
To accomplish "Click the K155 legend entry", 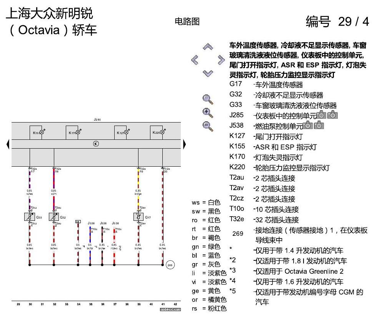I will pyautogui.click(x=273, y=147).
